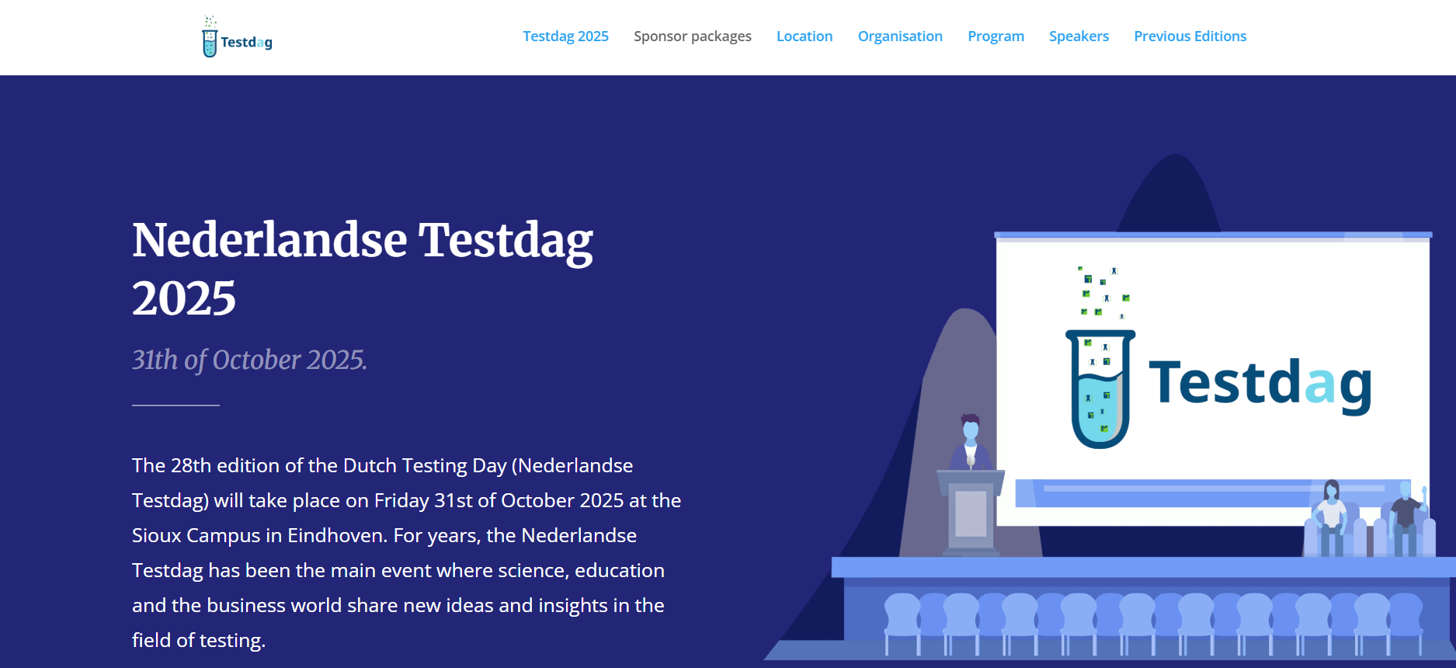View the Program page
Screen dimensions: 1456x668
tap(996, 37)
